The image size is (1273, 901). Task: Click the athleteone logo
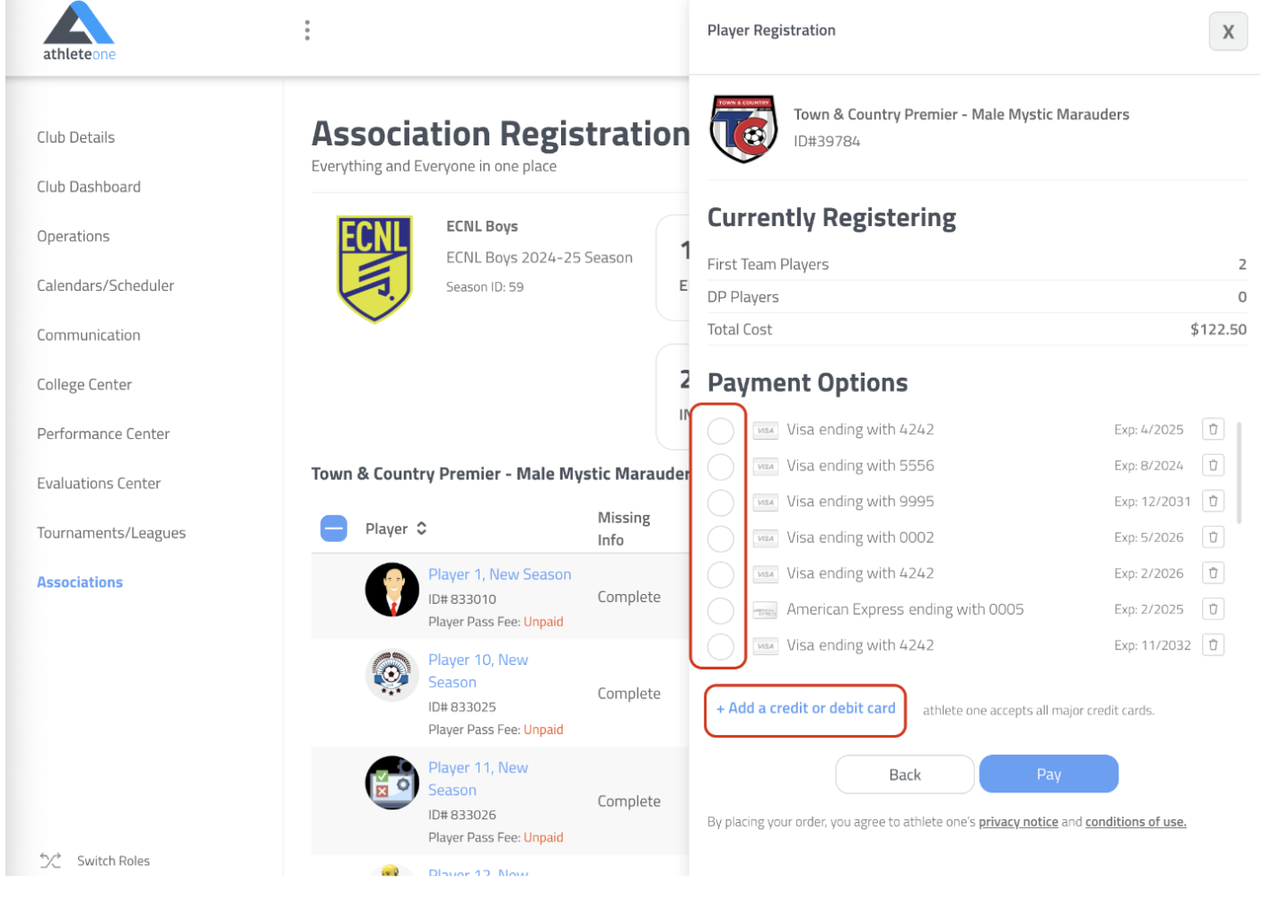tap(79, 31)
